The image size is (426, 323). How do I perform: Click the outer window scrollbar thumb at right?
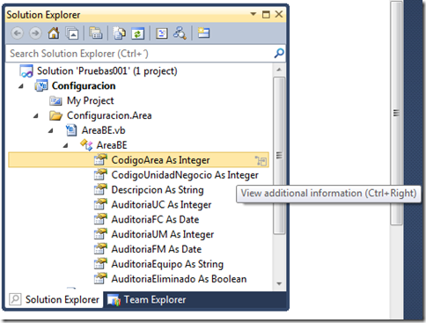point(396,113)
